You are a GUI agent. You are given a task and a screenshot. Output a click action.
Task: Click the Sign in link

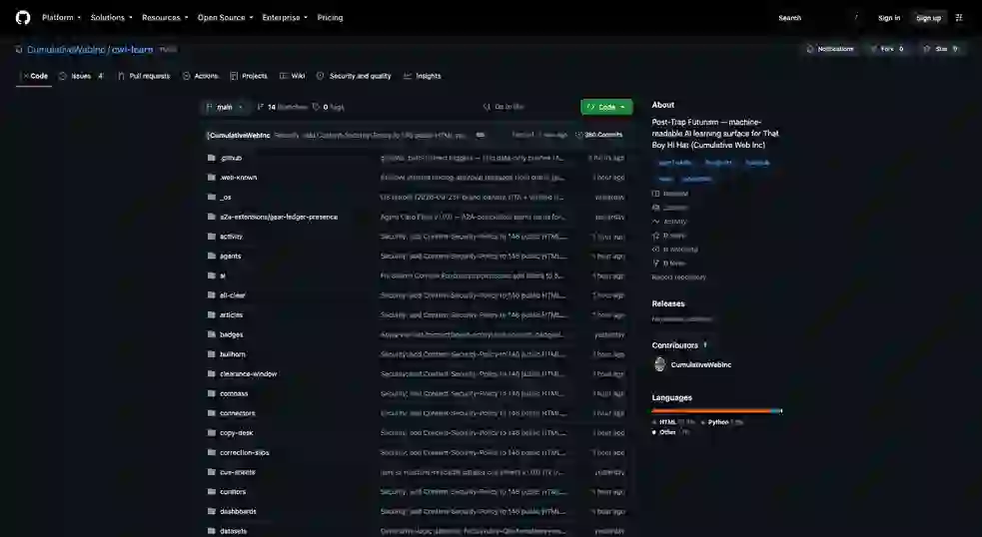click(889, 18)
